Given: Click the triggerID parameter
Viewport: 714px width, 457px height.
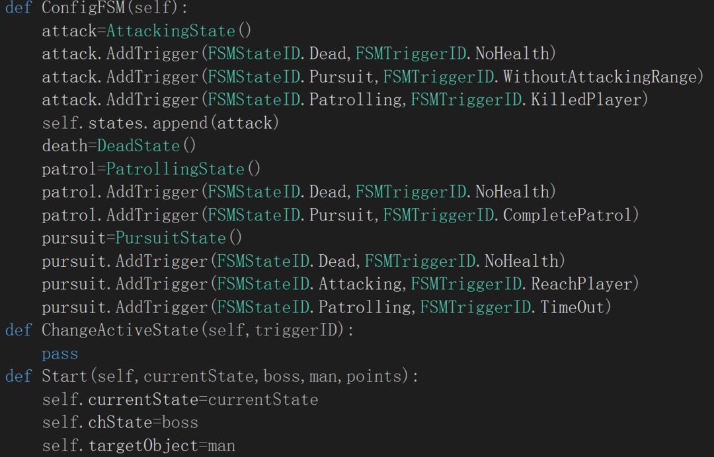Looking at the screenshot, I should [295, 331].
